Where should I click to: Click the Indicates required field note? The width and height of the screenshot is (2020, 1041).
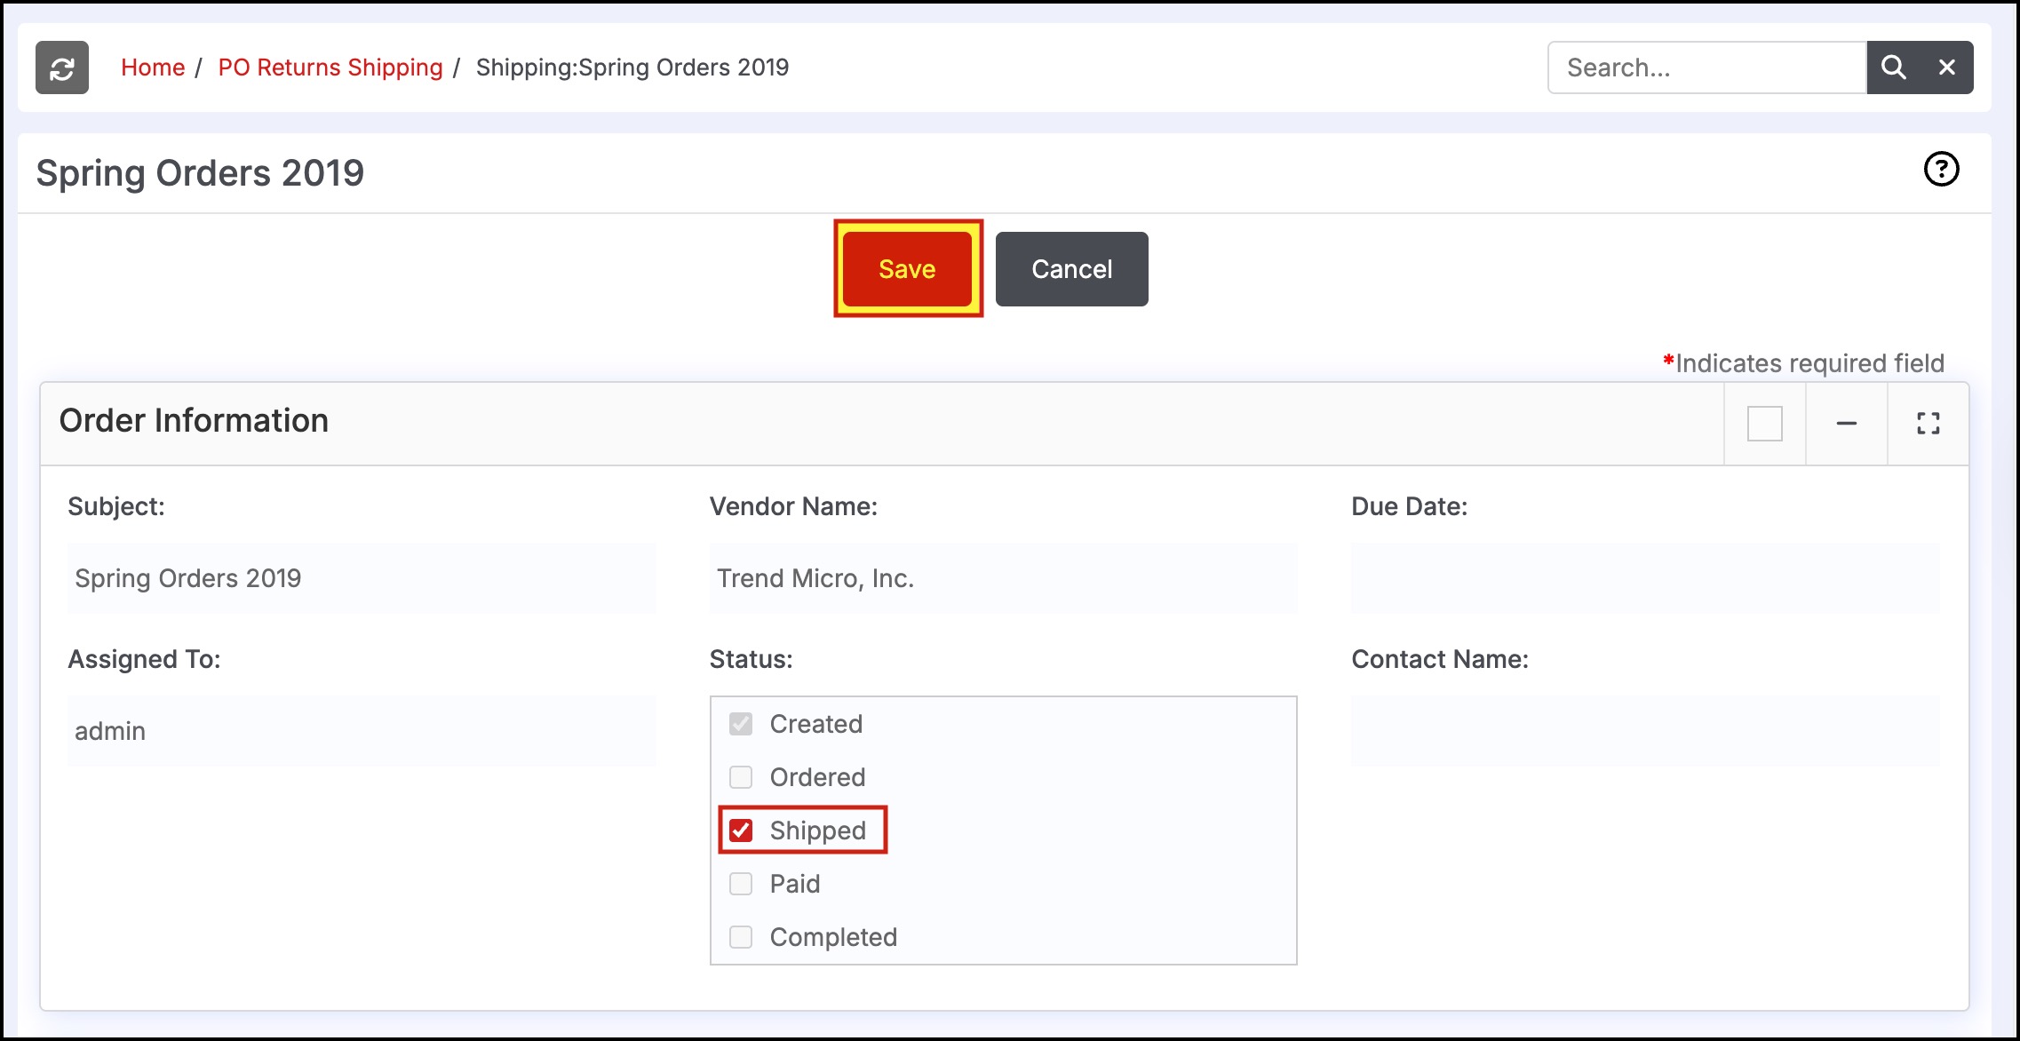[1803, 363]
